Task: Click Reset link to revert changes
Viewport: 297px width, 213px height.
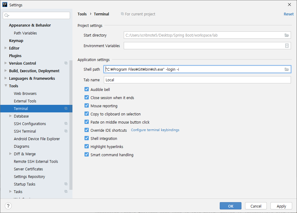Action: pyautogui.click(x=288, y=14)
